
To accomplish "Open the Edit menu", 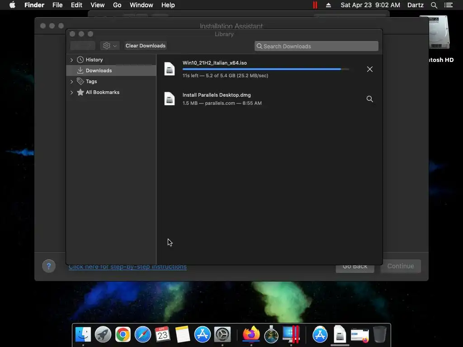I will [x=76, y=5].
